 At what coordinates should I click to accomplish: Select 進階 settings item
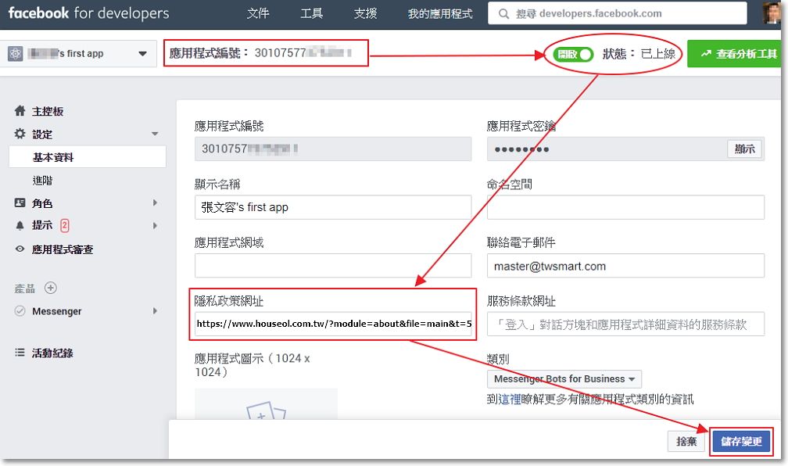43,181
